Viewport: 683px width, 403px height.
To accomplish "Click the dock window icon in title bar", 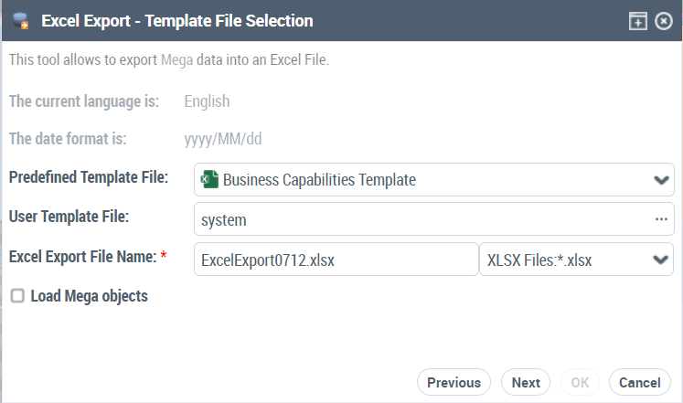I will click(638, 21).
